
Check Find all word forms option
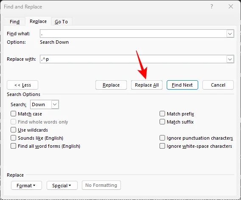pyautogui.click(x=14, y=146)
